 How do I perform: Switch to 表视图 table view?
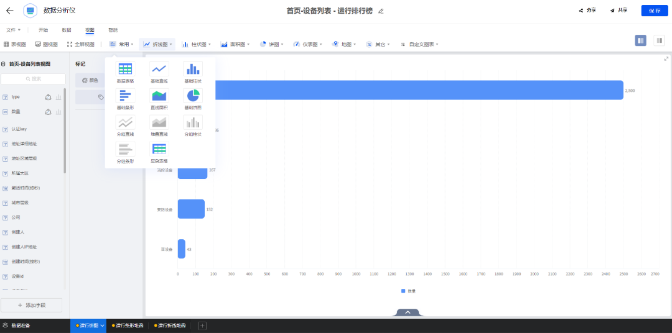[x=15, y=44]
